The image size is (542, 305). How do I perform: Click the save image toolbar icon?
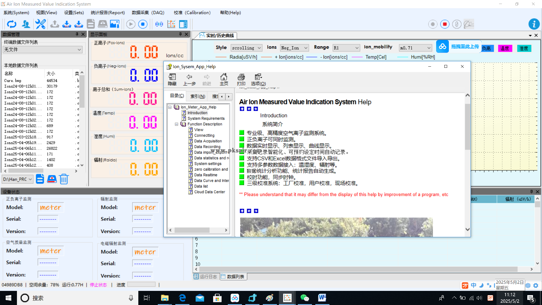click(115, 24)
